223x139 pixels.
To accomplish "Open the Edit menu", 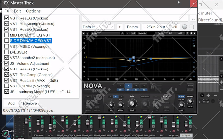I will (17, 11).
